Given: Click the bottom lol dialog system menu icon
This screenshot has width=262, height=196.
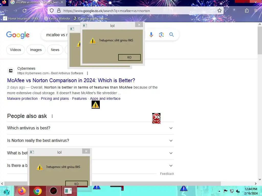Looking at the screenshot, I should coord(32,152).
